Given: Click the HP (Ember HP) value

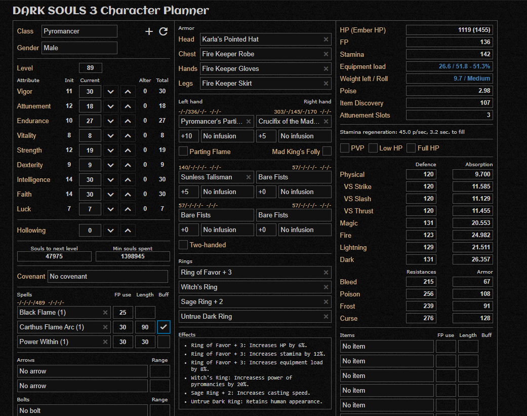Looking at the screenshot, I should tap(450, 30).
